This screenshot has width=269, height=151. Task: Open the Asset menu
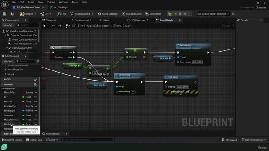pos(31,2)
